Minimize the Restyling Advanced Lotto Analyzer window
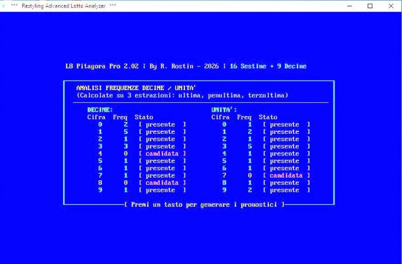Viewport: 402px width, 264px height. point(349,6)
